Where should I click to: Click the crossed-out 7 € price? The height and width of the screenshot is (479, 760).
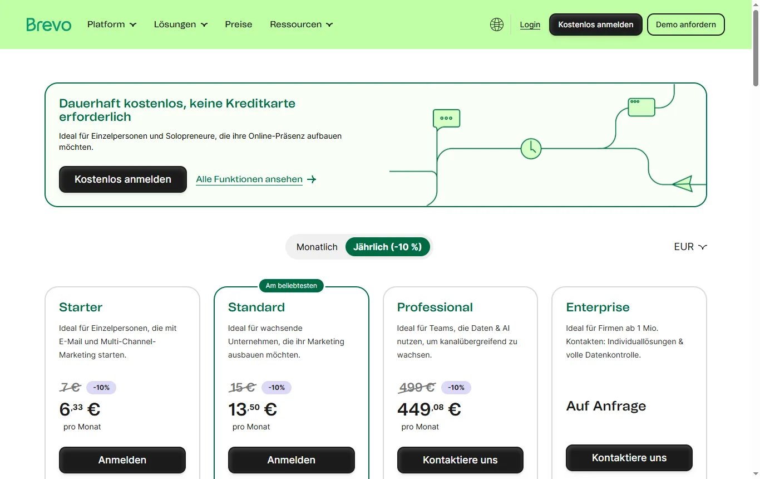click(x=70, y=387)
